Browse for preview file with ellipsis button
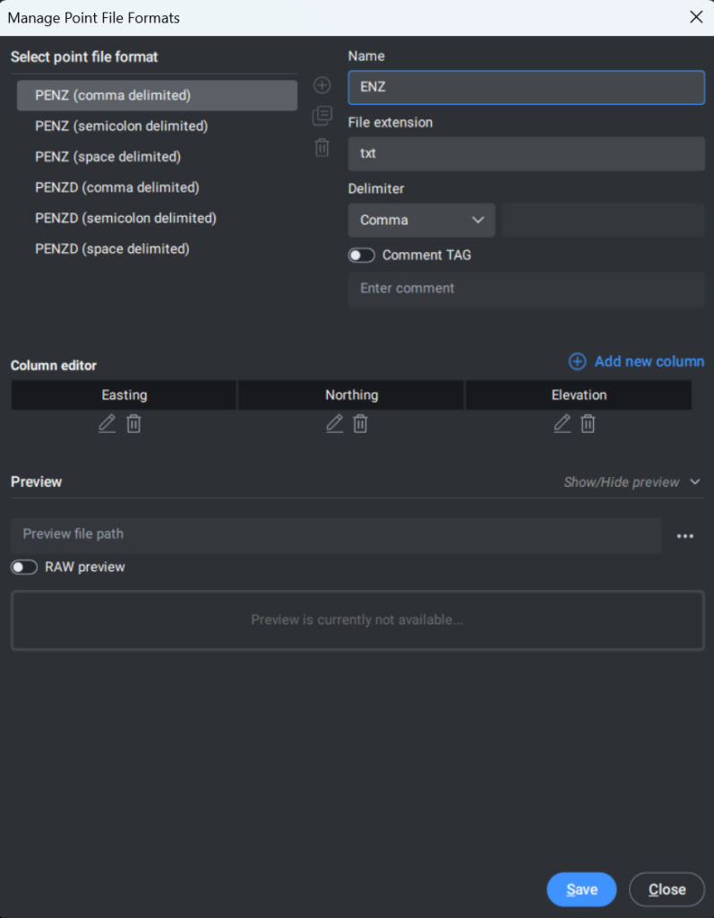 pyautogui.click(x=685, y=536)
